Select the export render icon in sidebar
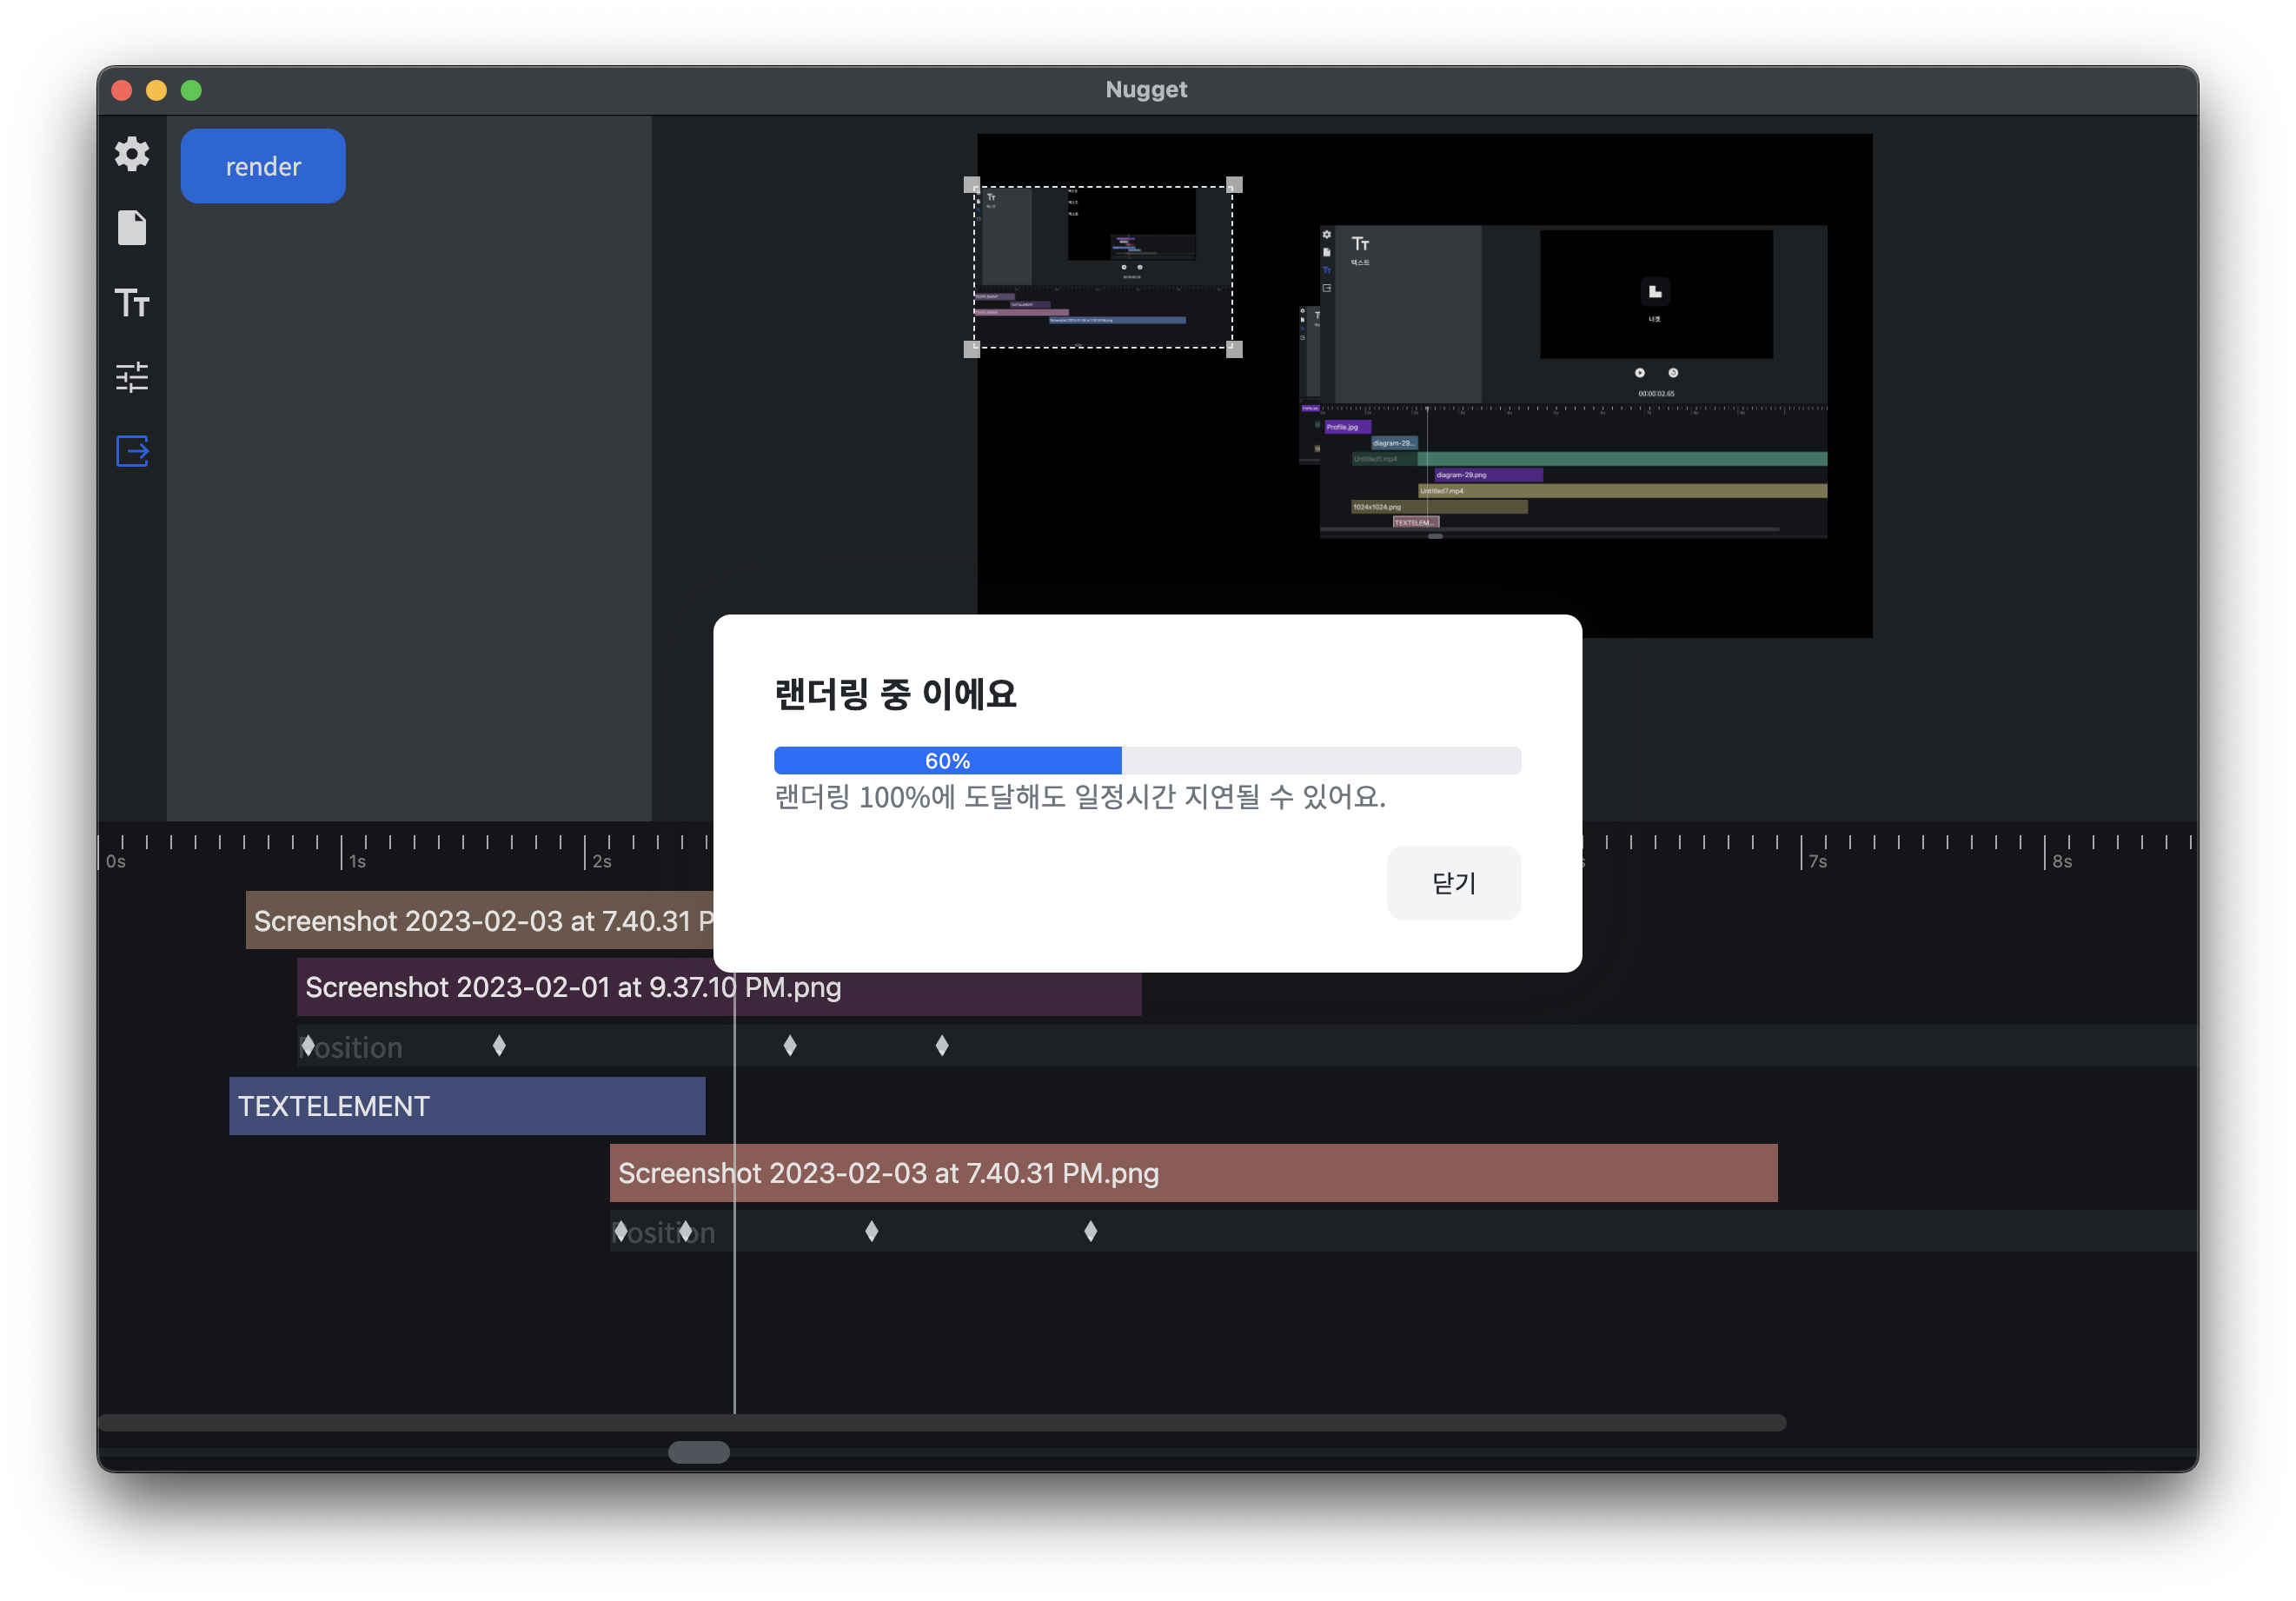2296x1601 pixels. pos(132,451)
